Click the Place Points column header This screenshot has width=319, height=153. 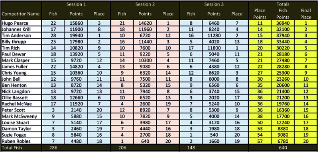260,14
